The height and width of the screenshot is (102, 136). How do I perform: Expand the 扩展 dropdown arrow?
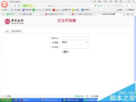coord(124,10)
